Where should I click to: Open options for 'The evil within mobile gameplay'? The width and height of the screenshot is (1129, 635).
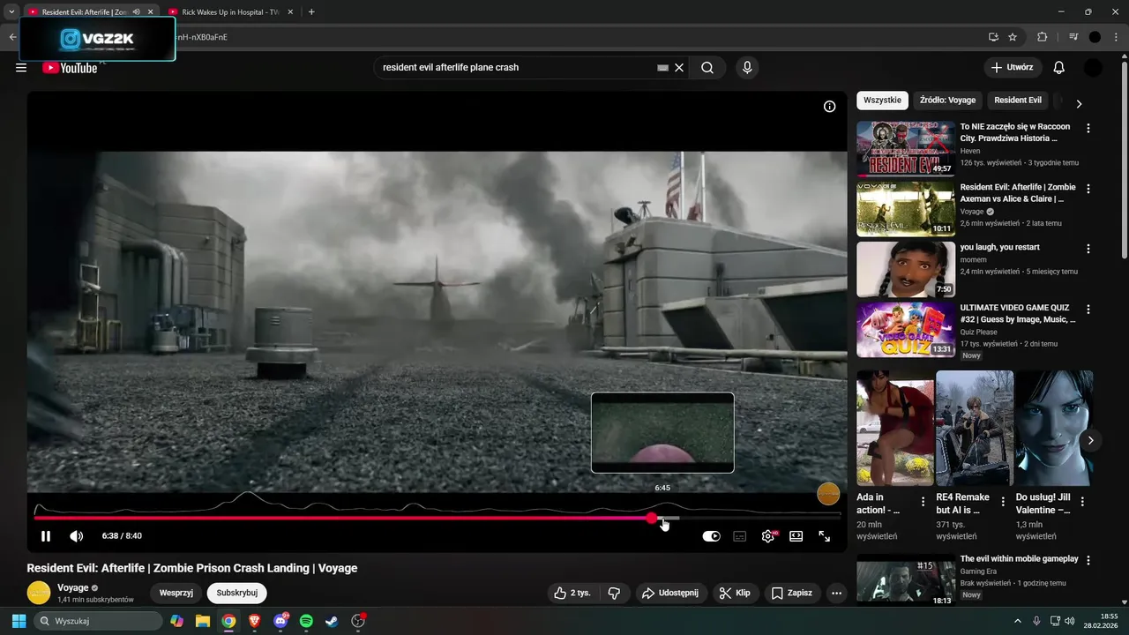(1088, 561)
